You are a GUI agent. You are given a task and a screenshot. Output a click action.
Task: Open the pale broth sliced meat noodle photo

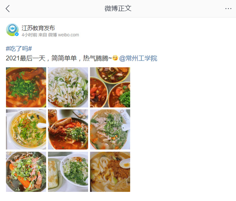point(110,129)
